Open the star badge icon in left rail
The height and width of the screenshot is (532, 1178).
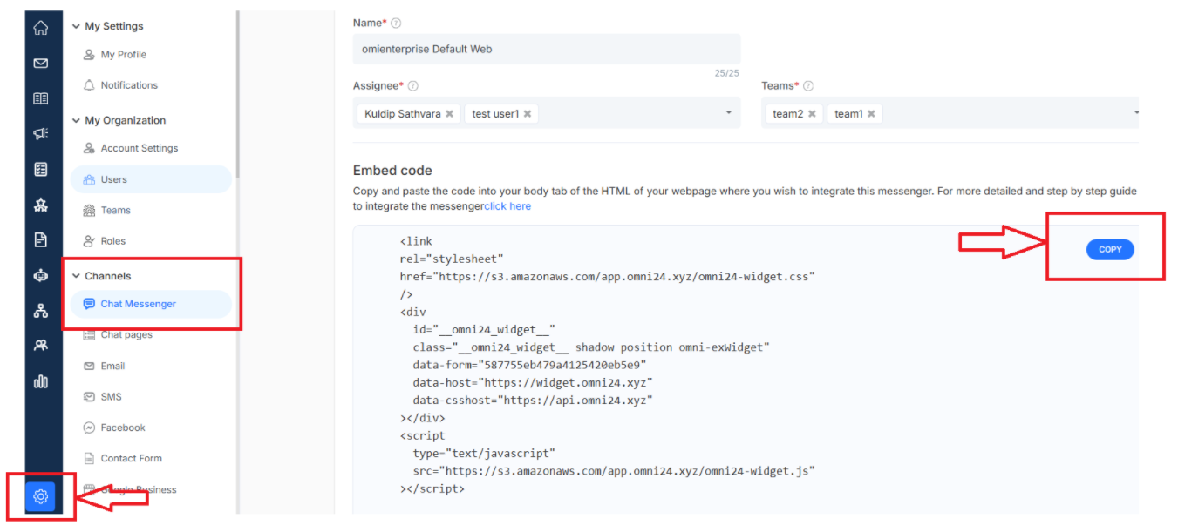40,205
